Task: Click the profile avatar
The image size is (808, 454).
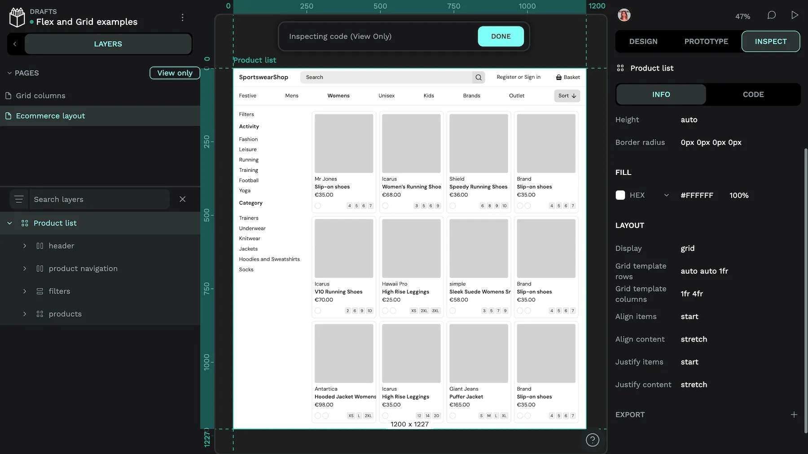Action: pyautogui.click(x=624, y=15)
